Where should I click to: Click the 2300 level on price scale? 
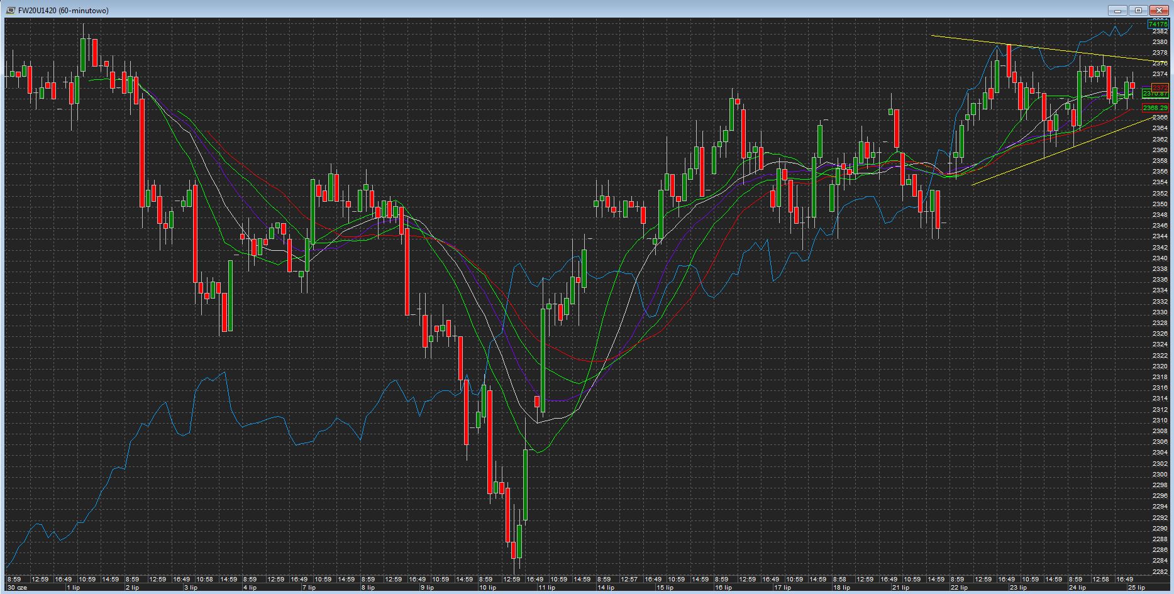coord(1160,475)
